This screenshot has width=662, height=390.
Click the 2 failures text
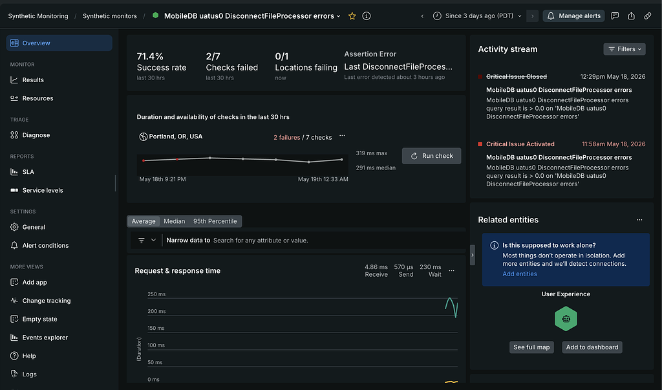[286, 137]
